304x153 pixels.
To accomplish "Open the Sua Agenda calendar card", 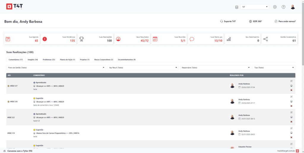I will tap(22, 39).
